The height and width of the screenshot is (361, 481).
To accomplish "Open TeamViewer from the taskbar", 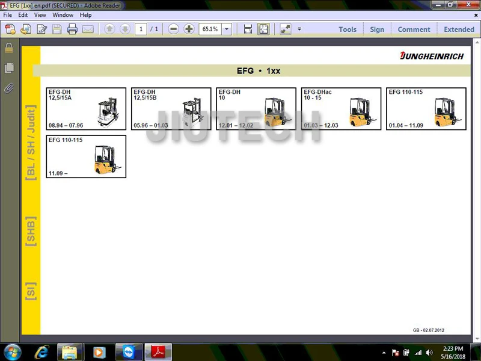I will [x=129, y=352].
